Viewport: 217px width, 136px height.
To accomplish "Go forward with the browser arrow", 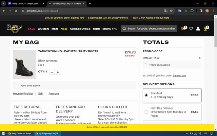I will point(10,11).
